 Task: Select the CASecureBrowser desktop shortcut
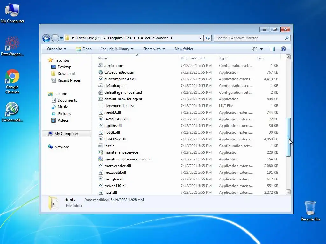(x=12, y=112)
